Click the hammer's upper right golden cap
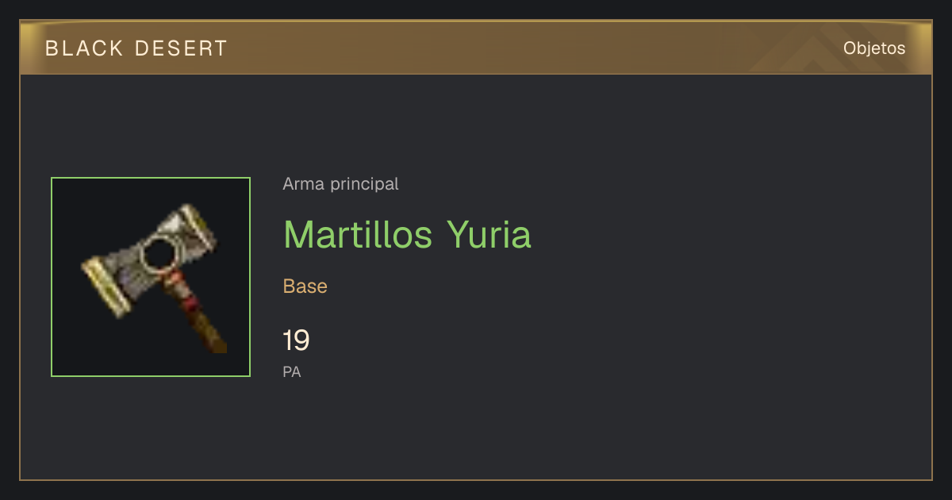The height and width of the screenshot is (500, 952). pos(197,225)
